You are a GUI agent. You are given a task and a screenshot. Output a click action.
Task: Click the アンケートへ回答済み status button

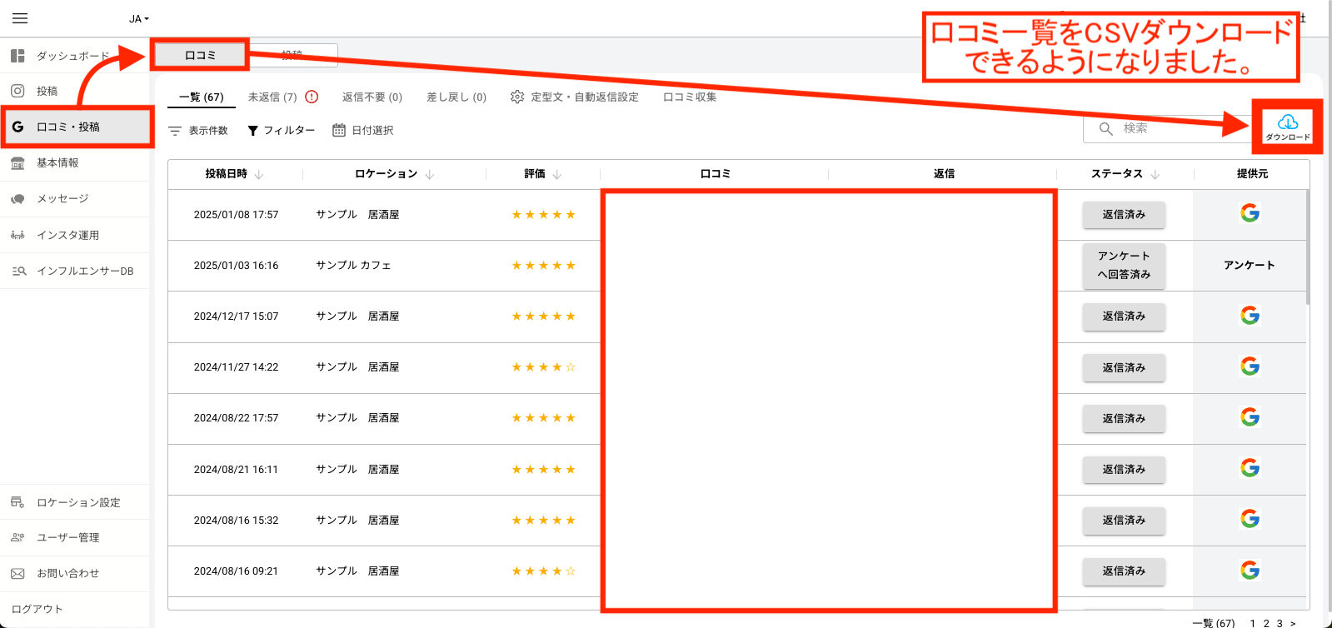(1123, 265)
